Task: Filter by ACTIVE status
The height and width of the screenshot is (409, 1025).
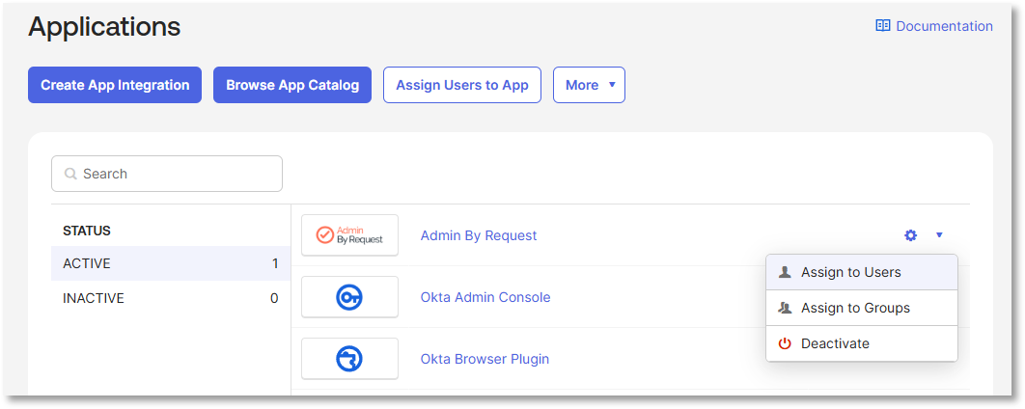Action: coord(171,263)
